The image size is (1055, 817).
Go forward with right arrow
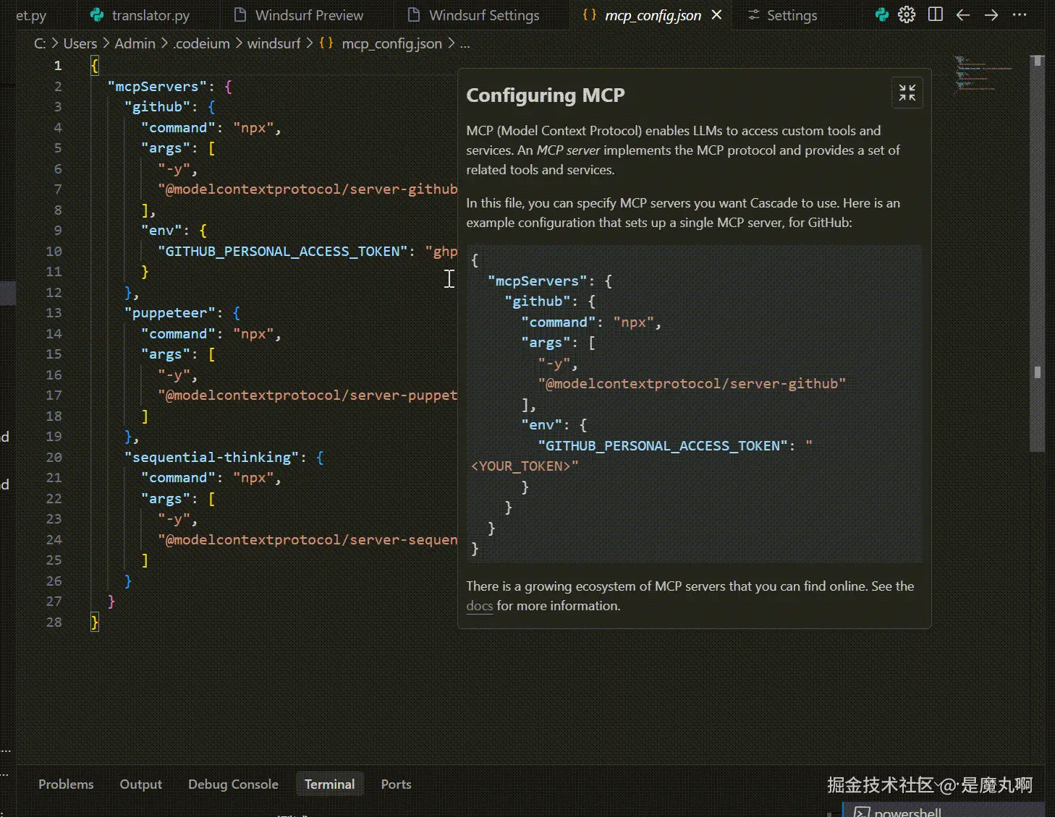[x=991, y=14]
